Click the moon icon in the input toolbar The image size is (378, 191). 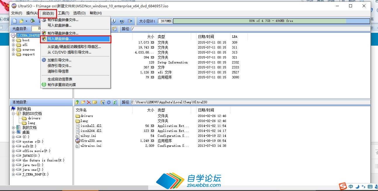(x=358, y=187)
